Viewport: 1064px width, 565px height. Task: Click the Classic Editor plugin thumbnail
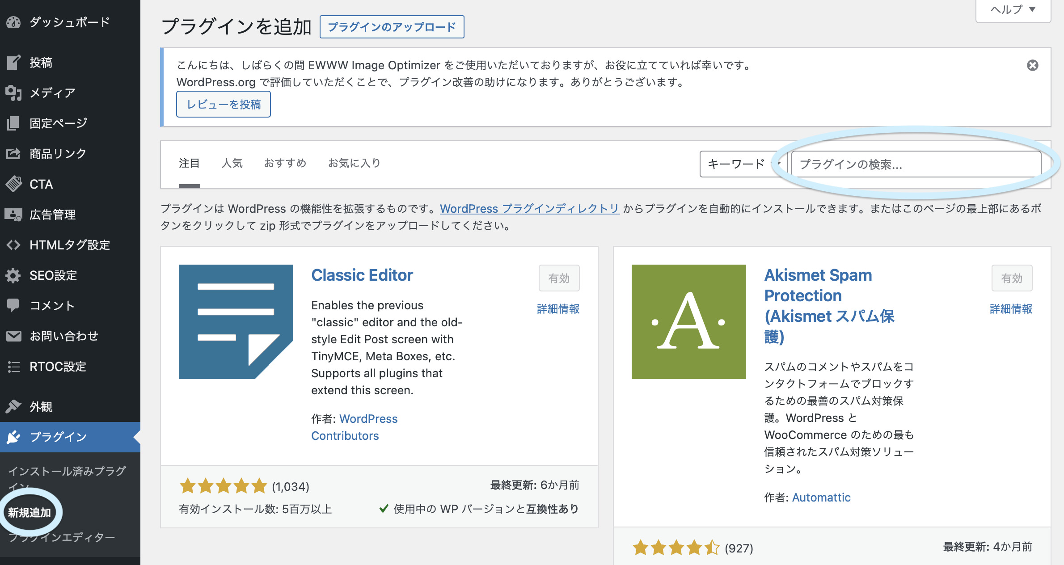[236, 322]
